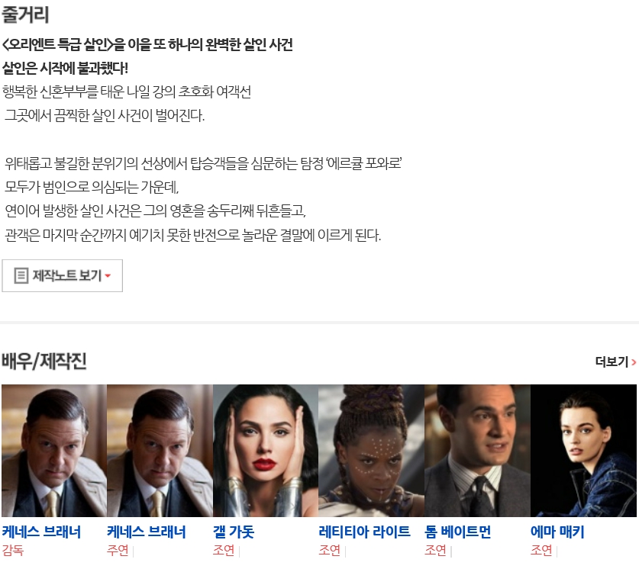Viewport: 639px width, 585px height.
Task: Open the 제작노트 보기 dropdown button
Action: [x=62, y=275]
